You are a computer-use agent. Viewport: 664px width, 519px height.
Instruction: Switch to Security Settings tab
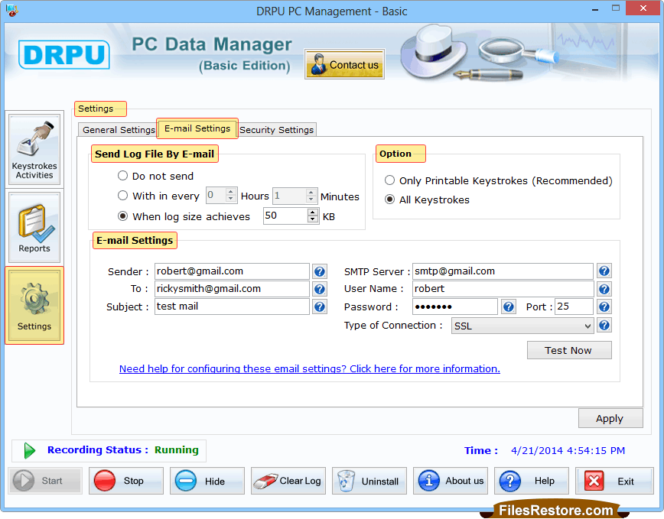(277, 130)
